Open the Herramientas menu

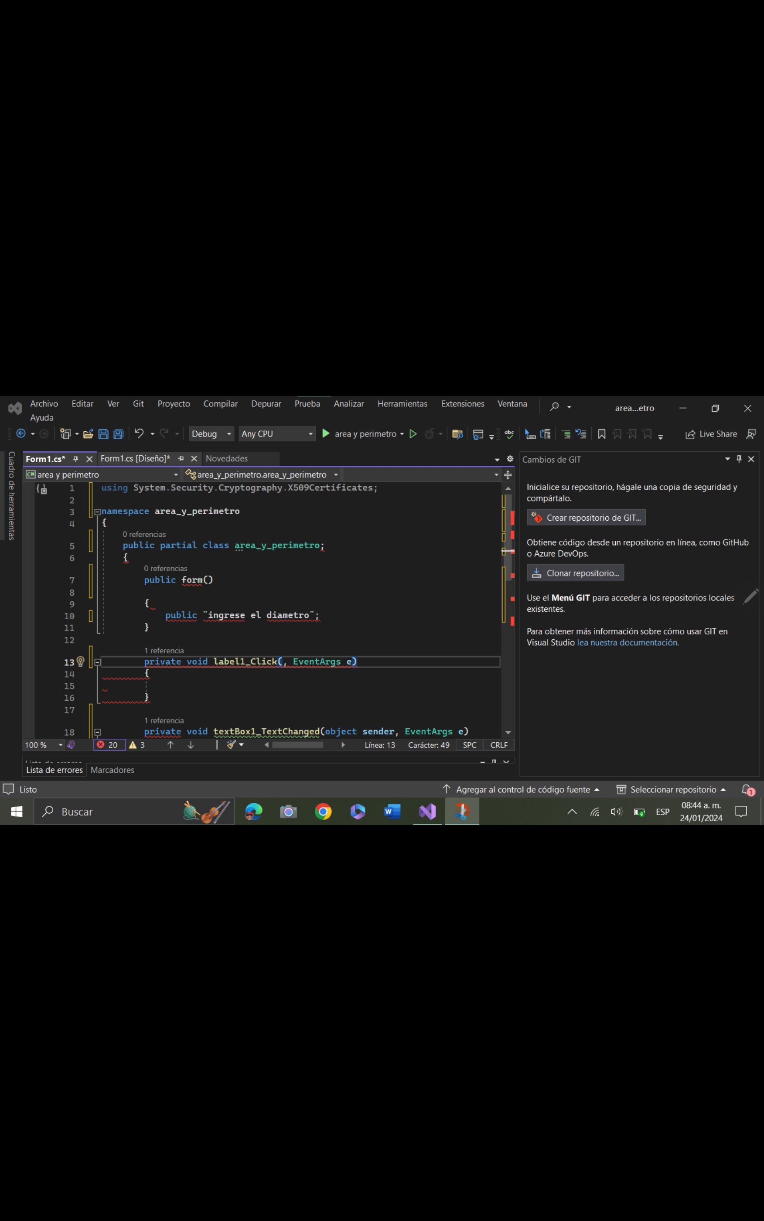pos(402,404)
